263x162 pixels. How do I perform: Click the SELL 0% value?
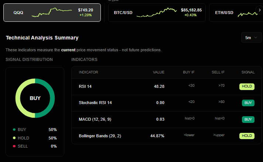click(54, 146)
